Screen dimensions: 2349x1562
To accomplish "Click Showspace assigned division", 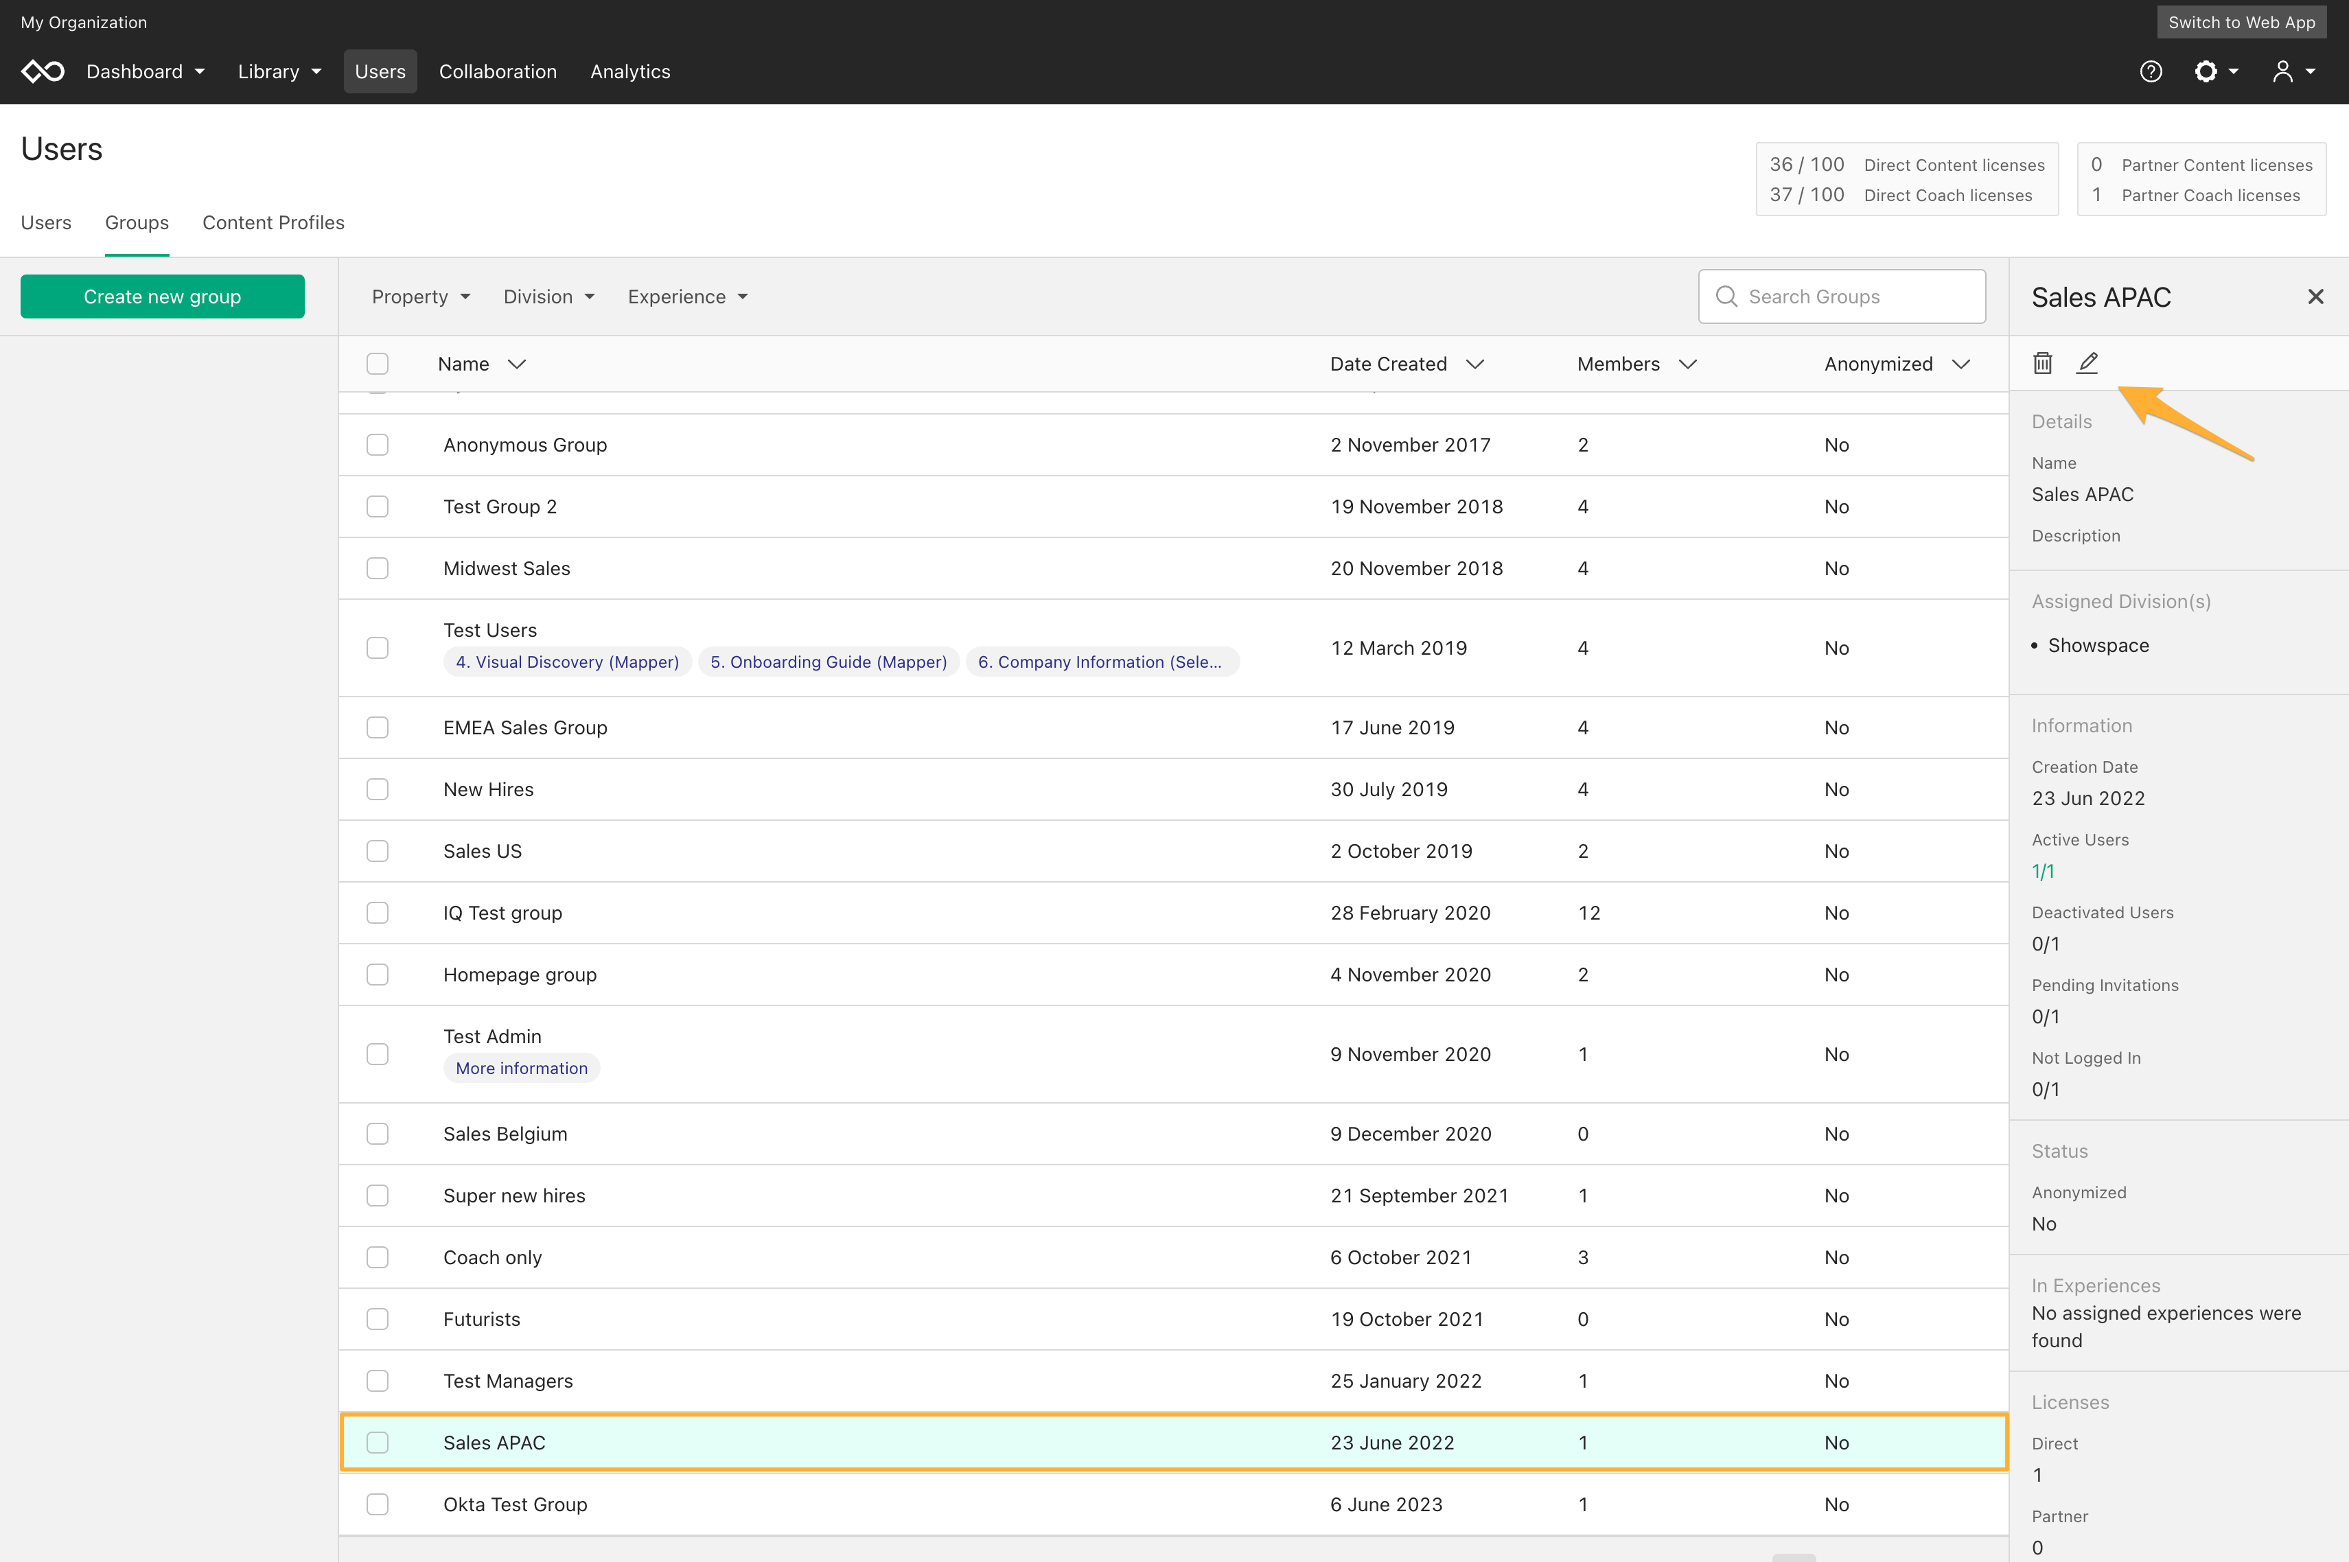I will coord(2098,646).
